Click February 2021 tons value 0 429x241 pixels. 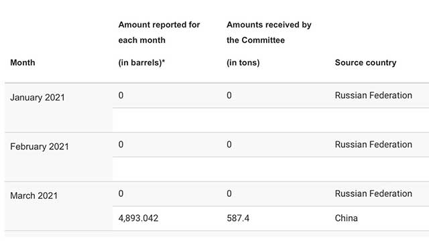coord(229,145)
